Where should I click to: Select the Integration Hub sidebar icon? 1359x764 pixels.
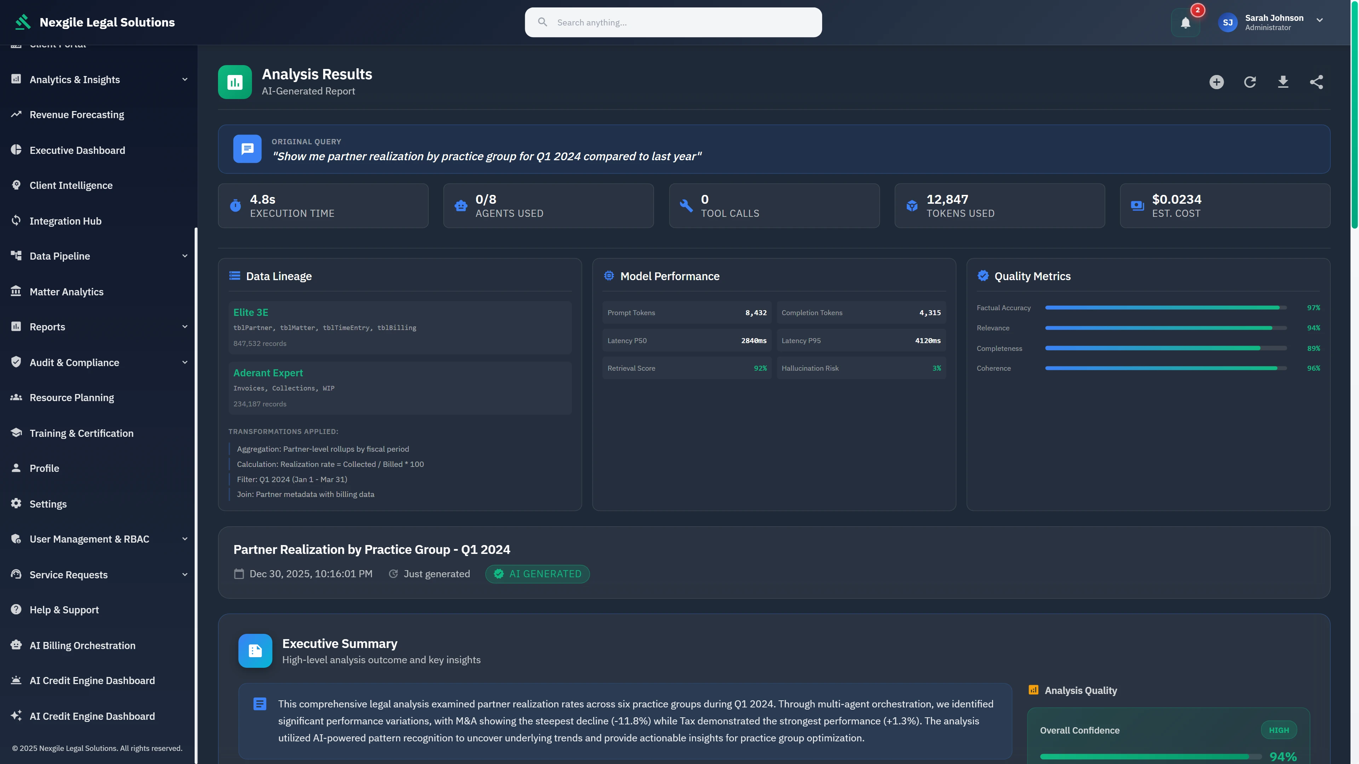16,220
